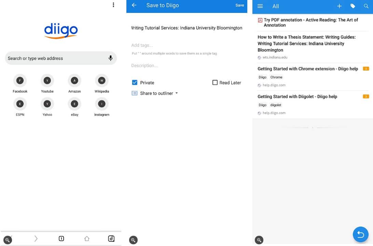Tap the Diigo save icon in bottom bar
Image resolution: width=373 pixels, height=246 pixels.
click(x=111, y=239)
